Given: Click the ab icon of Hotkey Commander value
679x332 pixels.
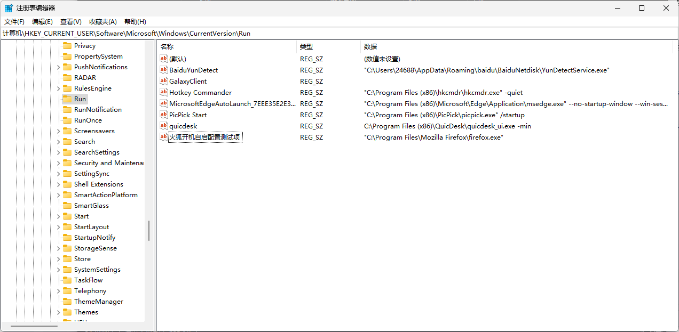Looking at the screenshot, I should [x=164, y=92].
